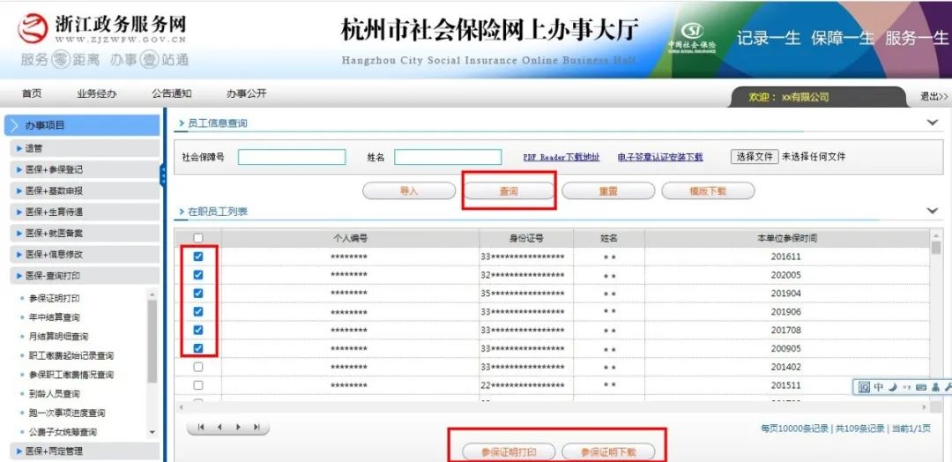Open 到龄人员查询 in sidebar
The height and width of the screenshot is (462, 952).
54,394
